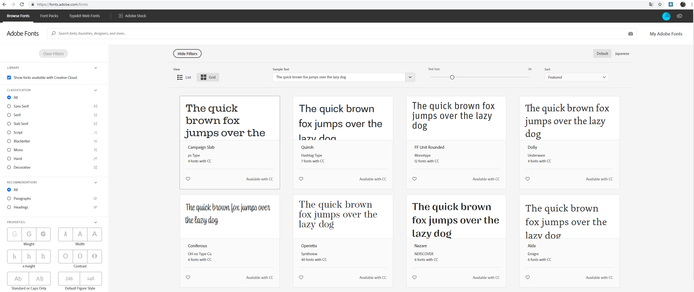Select extended width A property
This screenshot has height=292, width=694.
point(95,234)
